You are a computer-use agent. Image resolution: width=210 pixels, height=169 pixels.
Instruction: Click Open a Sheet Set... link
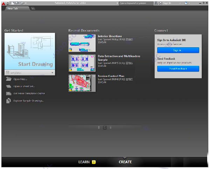tap(24, 87)
